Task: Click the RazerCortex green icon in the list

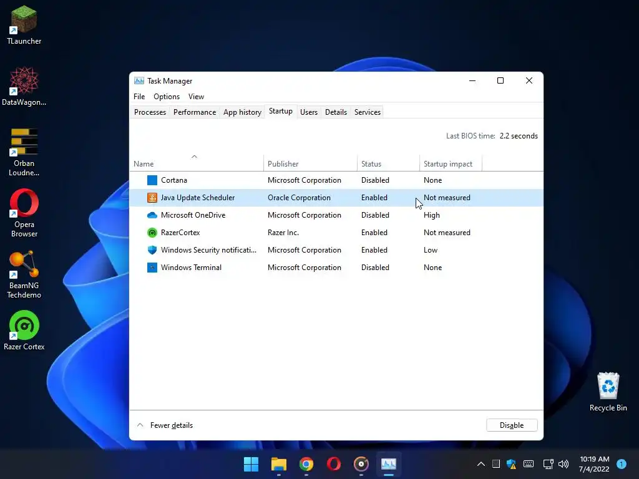Action: pos(152,233)
